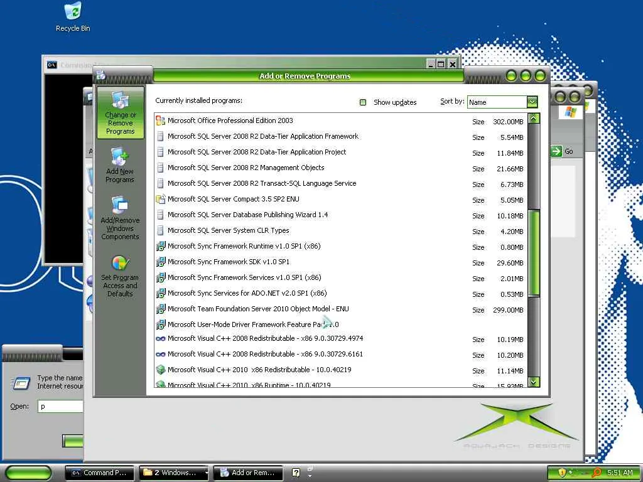Click the help question mark icon in taskbar
Viewport: 643px width, 482px height.
296,473
